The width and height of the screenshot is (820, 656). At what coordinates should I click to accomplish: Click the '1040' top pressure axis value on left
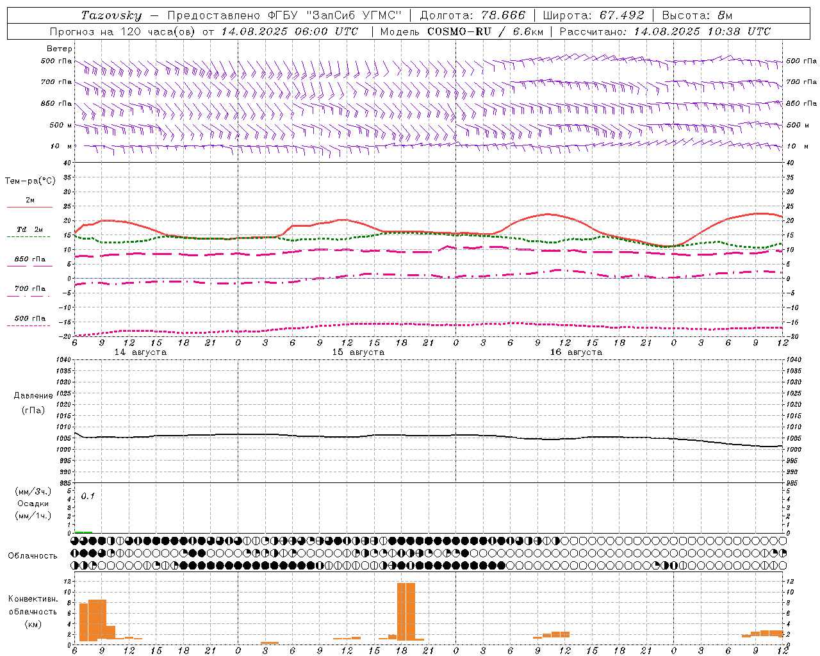coord(65,360)
